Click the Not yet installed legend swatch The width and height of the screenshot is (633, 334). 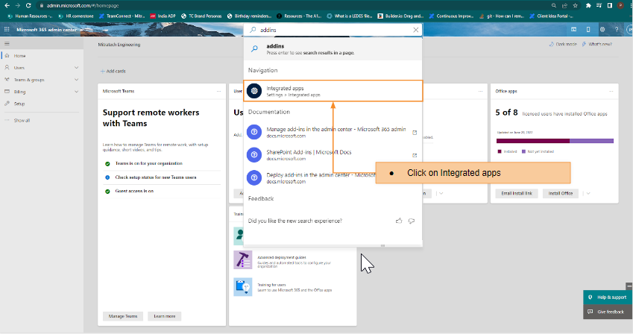(x=523, y=151)
